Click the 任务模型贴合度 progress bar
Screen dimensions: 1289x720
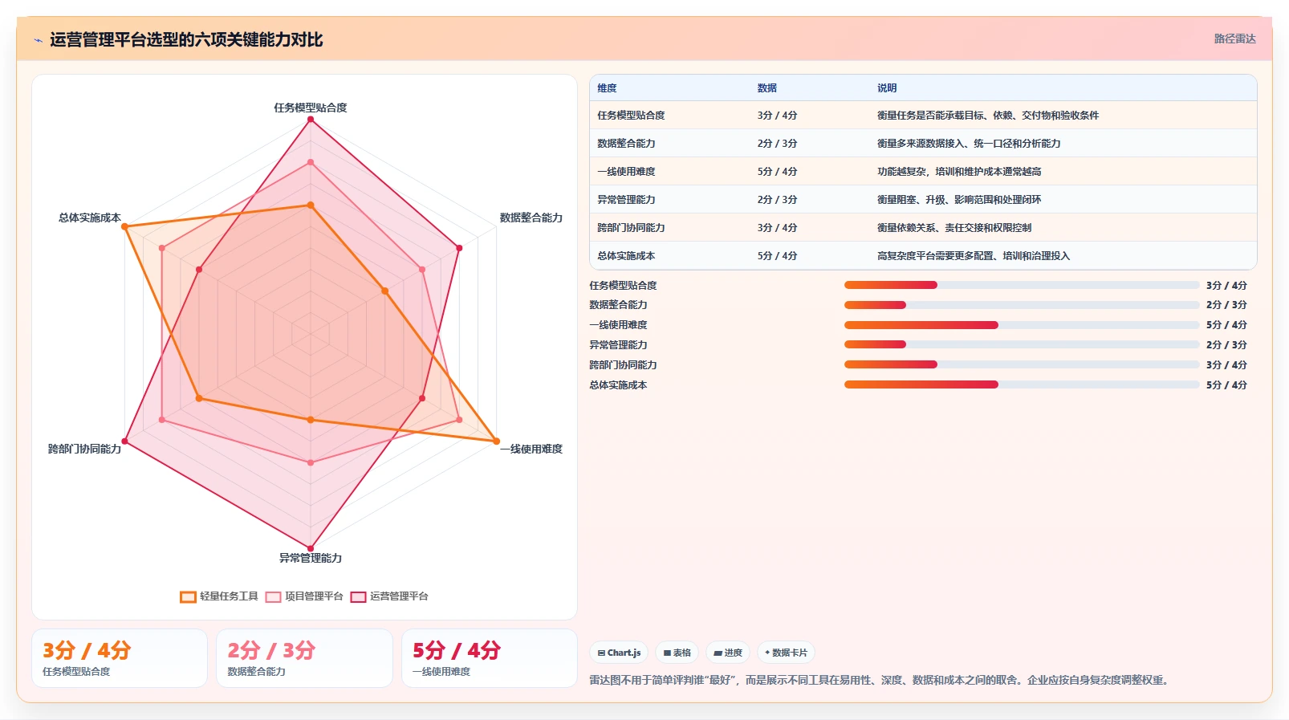pos(1022,285)
